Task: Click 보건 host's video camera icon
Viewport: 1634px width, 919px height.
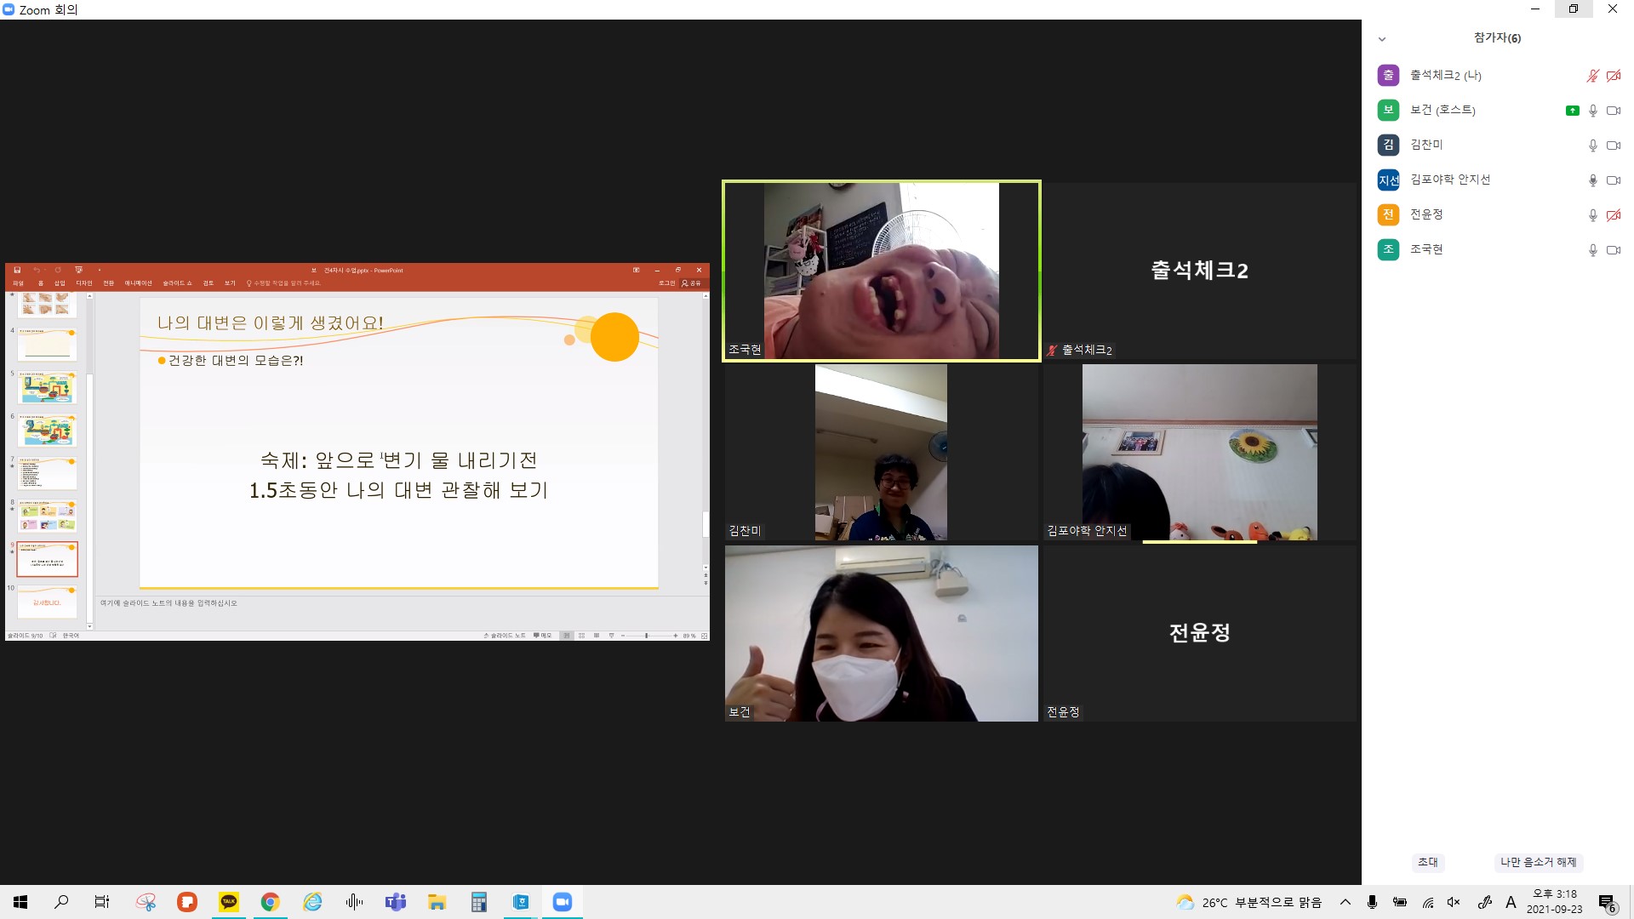Action: tap(1613, 111)
